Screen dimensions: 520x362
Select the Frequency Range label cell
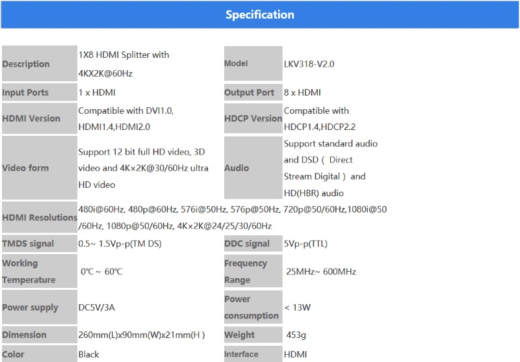(253, 271)
